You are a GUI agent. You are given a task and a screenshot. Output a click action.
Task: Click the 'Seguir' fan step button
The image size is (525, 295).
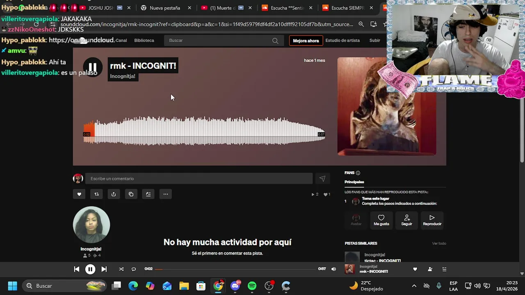[x=406, y=220]
